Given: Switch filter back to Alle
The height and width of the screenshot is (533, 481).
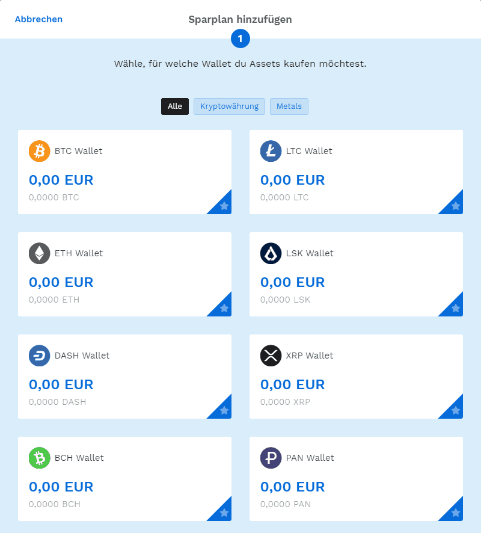Looking at the screenshot, I should (174, 106).
